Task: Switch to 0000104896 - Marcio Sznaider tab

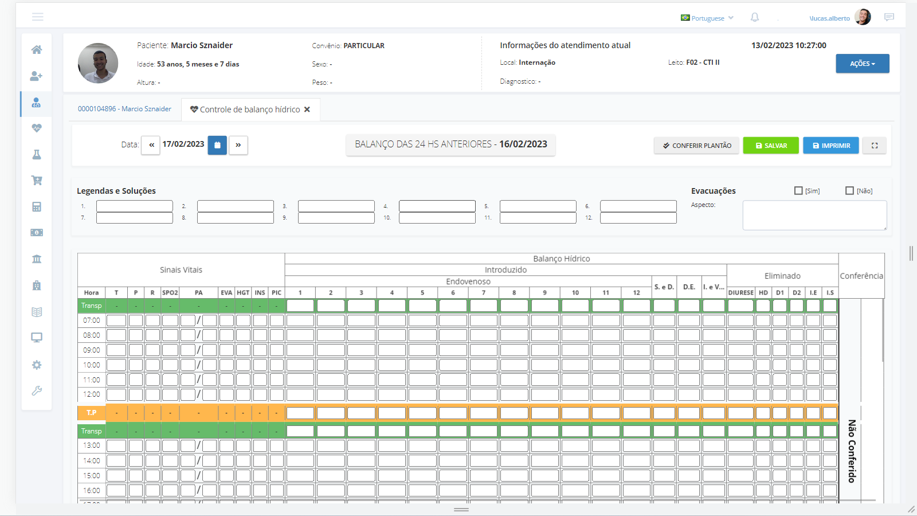Action: click(x=124, y=109)
